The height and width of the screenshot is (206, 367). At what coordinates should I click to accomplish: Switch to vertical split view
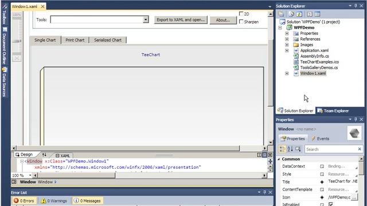coord(259,155)
